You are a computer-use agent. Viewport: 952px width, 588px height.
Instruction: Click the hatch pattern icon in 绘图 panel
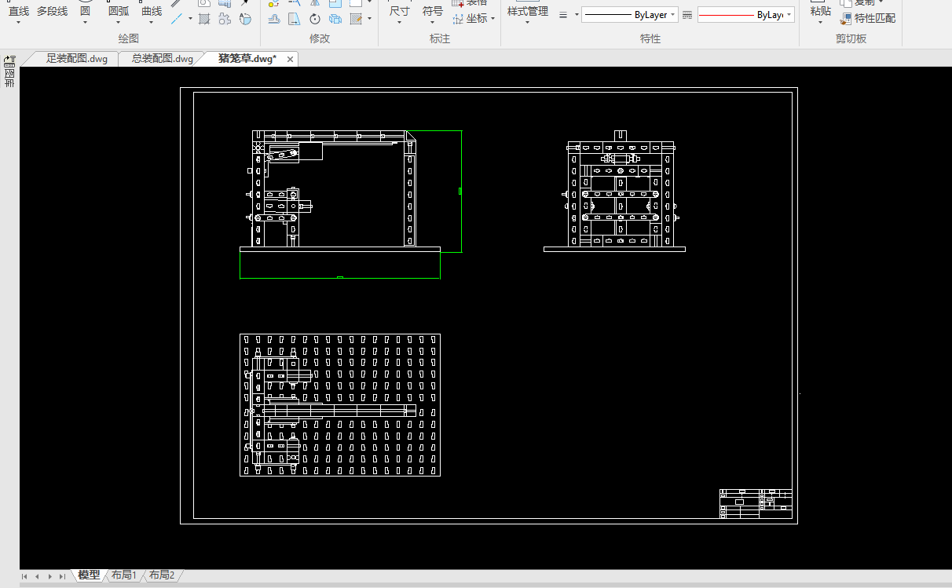[x=204, y=18]
